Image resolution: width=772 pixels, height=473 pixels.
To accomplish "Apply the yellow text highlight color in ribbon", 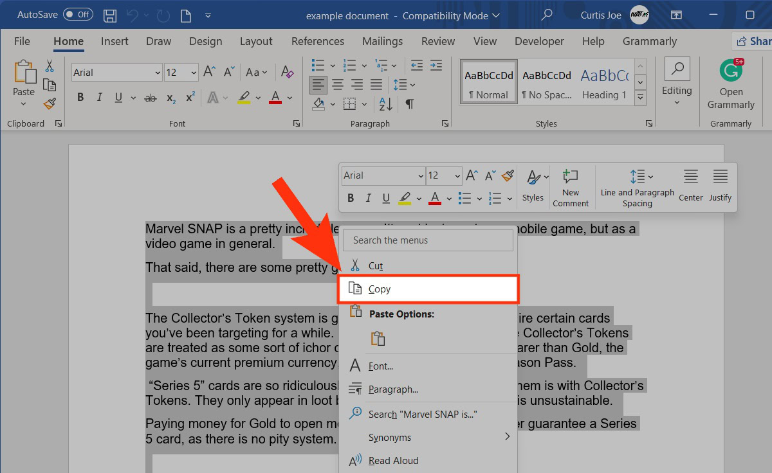I will 243,98.
